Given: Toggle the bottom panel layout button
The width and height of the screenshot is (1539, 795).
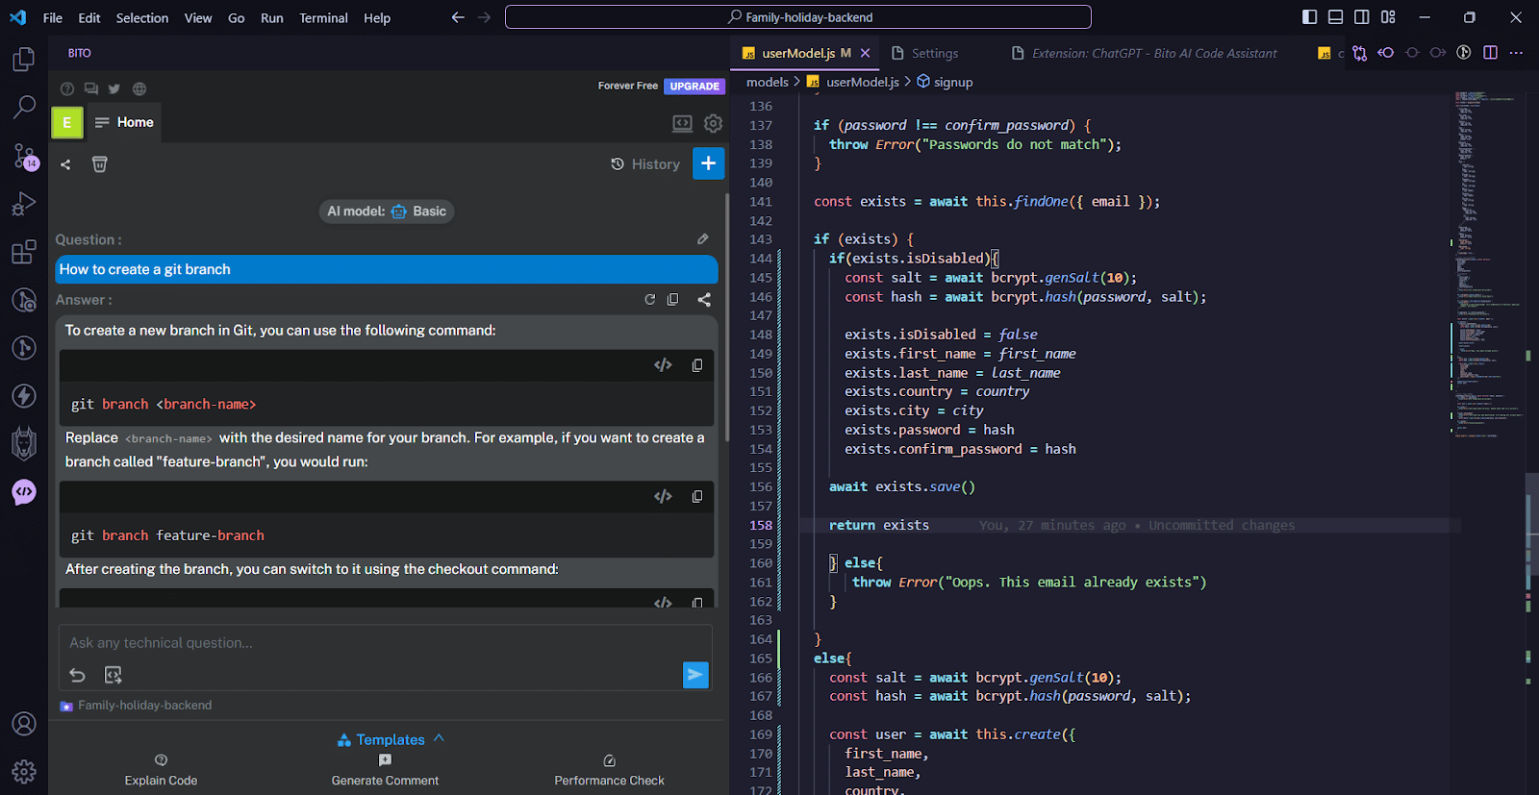Looking at the screenshot, I should click(x=1336, y=17).
